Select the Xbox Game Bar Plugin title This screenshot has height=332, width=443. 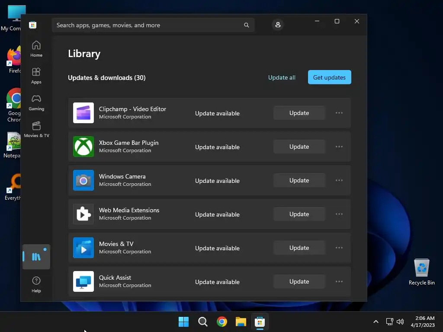[128, 143]
